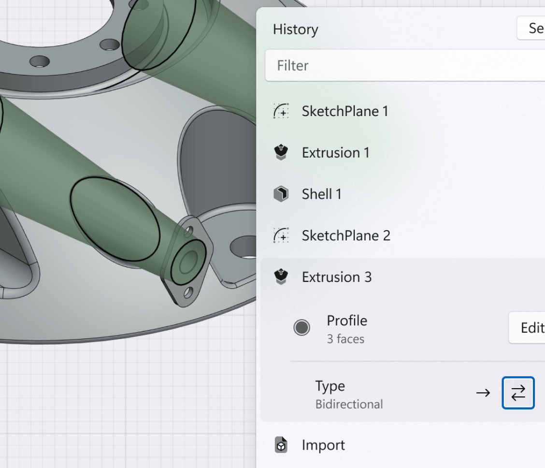
Task: Click the History panel title
Action: point(295,29)
